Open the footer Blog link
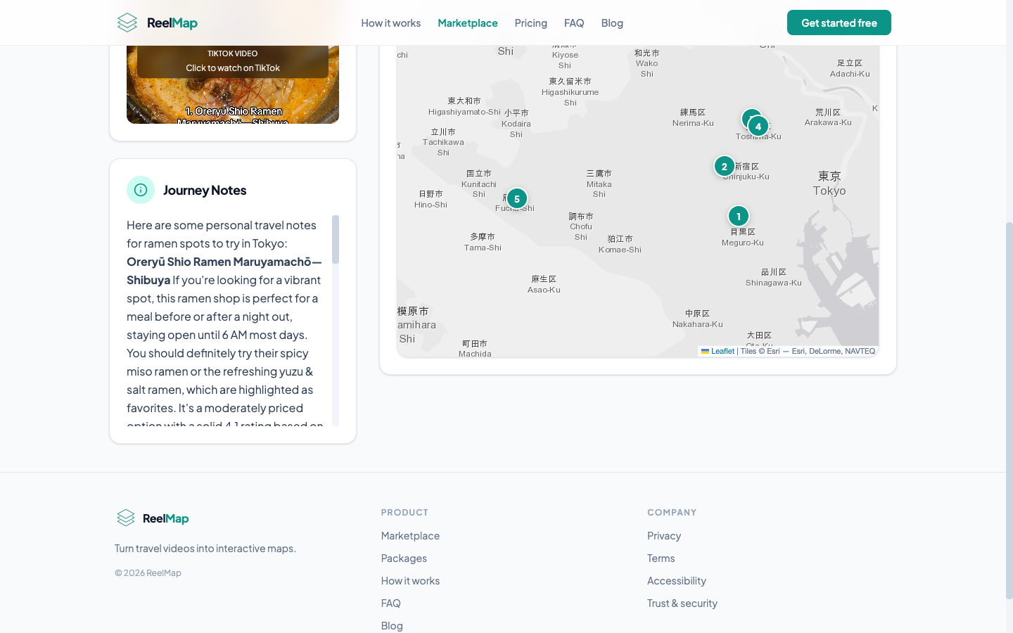The image size is (1013, 633). 392,625
